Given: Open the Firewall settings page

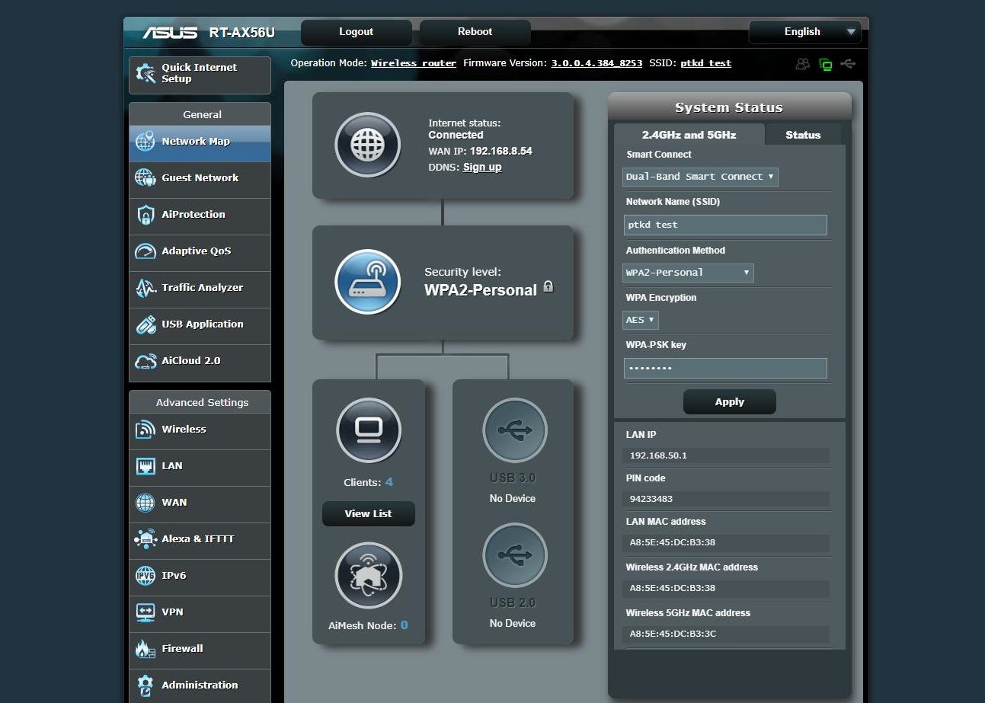Looking at the screenshot, I should [x=200, y=649].
